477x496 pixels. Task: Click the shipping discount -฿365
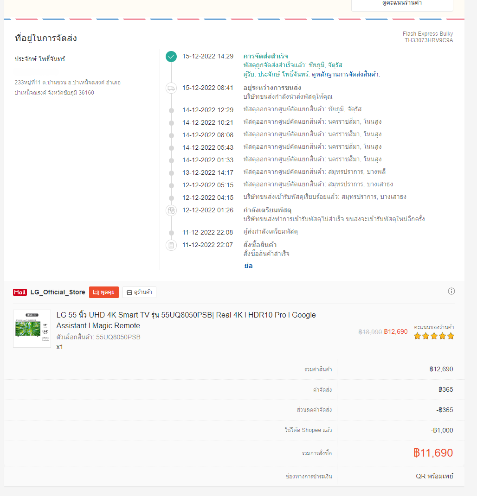point(445,410)
